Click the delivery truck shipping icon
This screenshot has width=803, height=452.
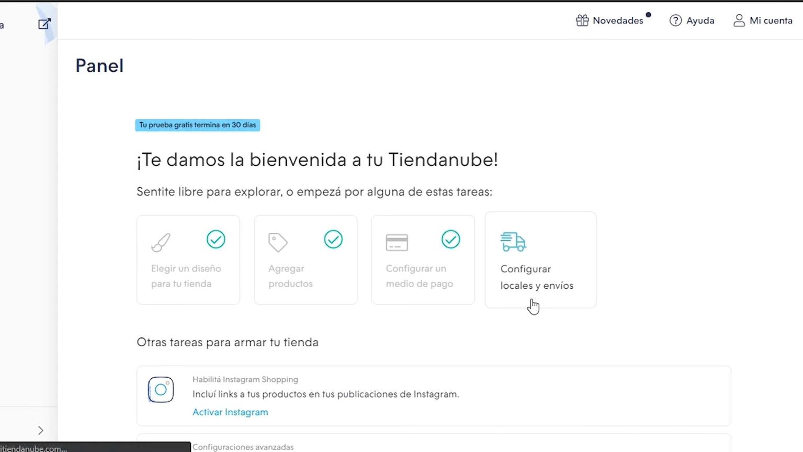point(513,242)
